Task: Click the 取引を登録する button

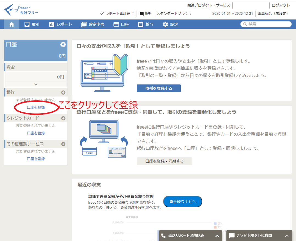Action: tap(159, 88)
